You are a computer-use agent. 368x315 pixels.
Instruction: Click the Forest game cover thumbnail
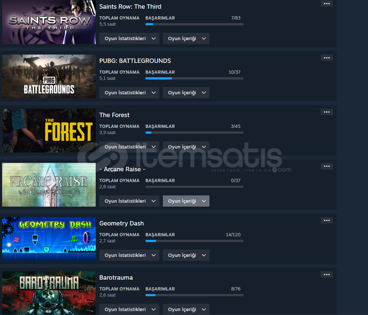pyautogui.click(x=49, y=130)
